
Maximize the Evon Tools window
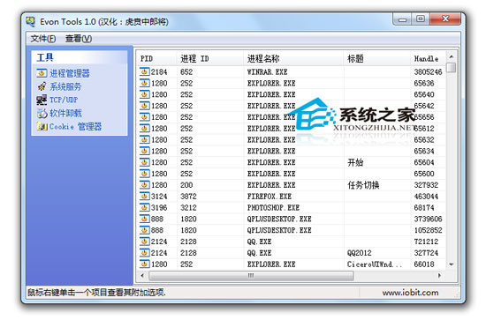pos(421,19)
